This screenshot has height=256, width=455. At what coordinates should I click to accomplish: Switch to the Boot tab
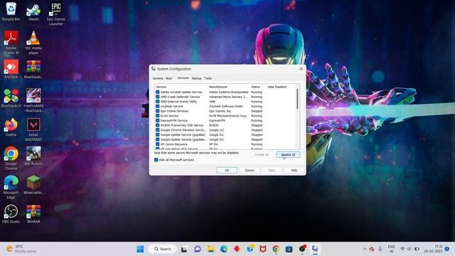(169, 78)
